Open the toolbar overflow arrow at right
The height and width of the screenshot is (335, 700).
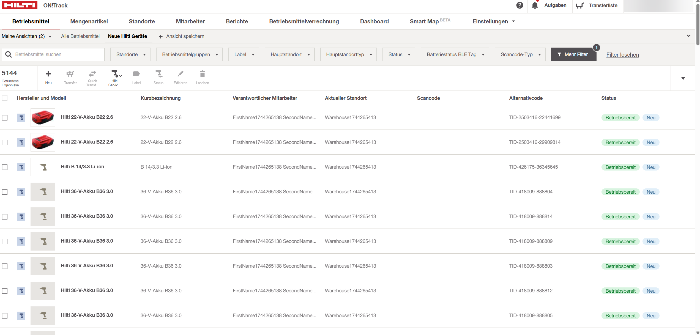(683, 78)
